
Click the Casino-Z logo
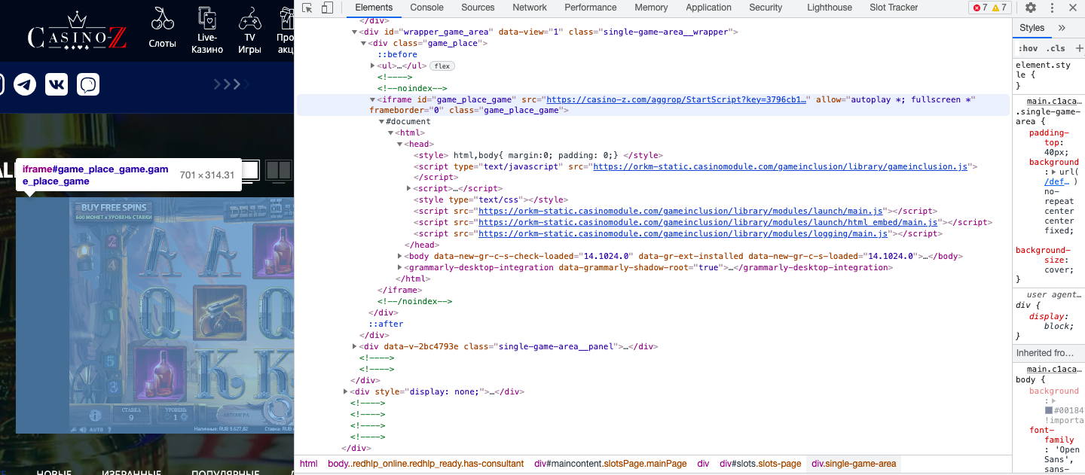pyautogui.click(x=77, y=32)
